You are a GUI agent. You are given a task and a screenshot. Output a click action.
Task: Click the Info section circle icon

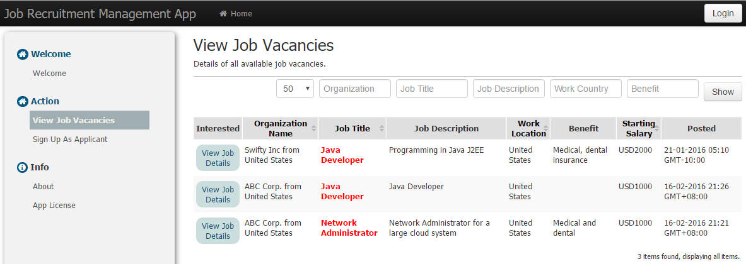22,167
